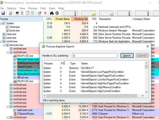Click the Search button in dialog

click(x=127, y=56)
